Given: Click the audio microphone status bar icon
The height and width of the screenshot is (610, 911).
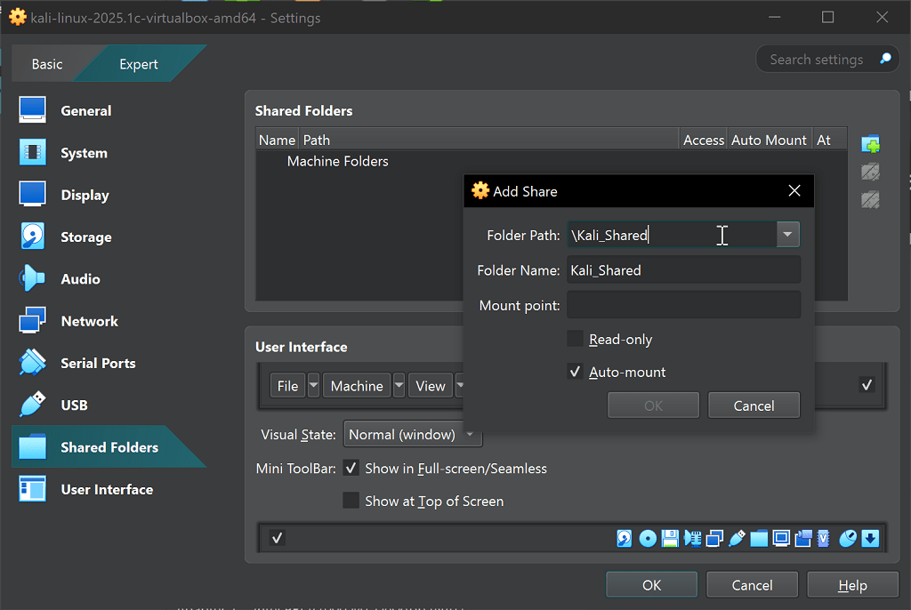Looking at the screenshot, I should point(692,539).
